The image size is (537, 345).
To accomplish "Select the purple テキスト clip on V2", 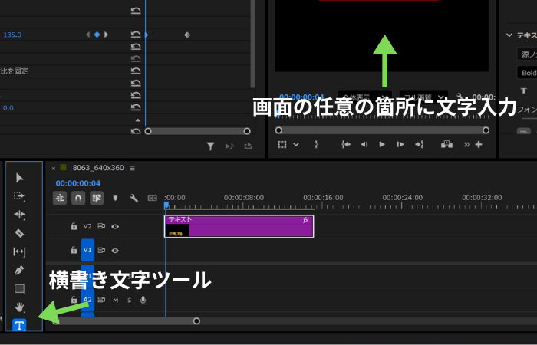I will 239,226.
